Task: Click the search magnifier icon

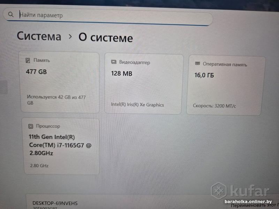Action: coord(11,14)
